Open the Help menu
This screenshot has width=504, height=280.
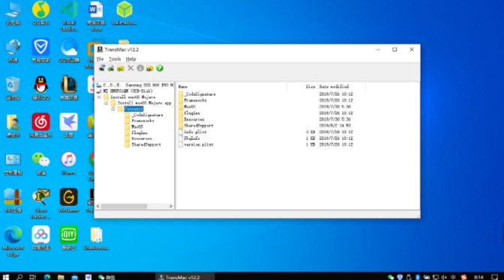130,59
